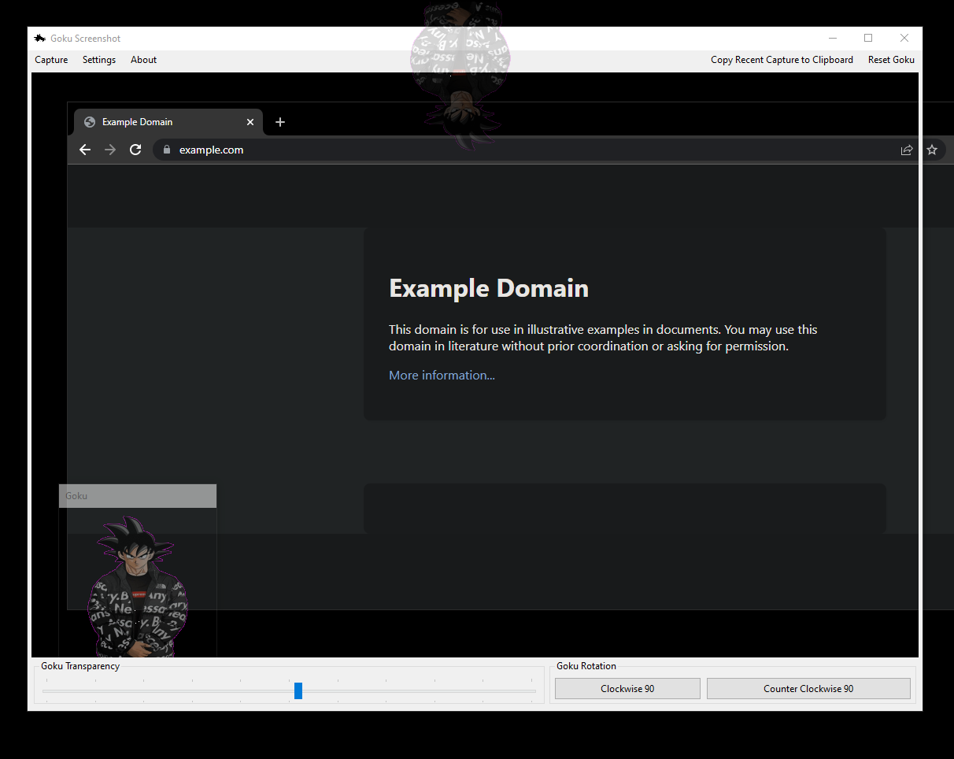Close the Example Domain tab
Viewport: 954px width, 759px height.
250,122
